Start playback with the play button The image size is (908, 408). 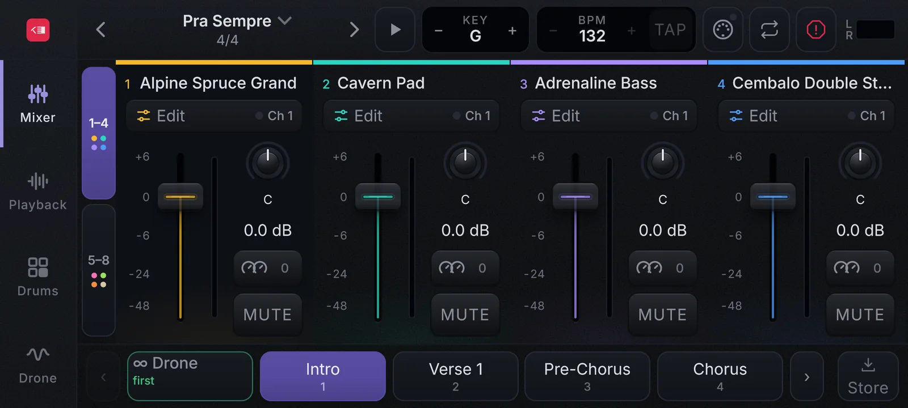(395, 29)
